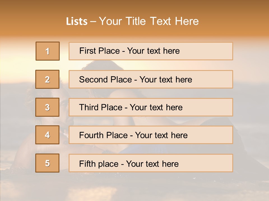Select the Your Title Text Here heading
The image size is (269, 201).
[x=149, y=21]
